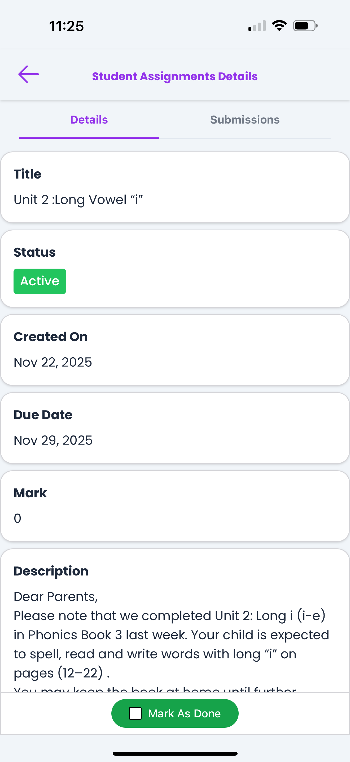
Task: Tap the Description heading
Action: [51, 571]
